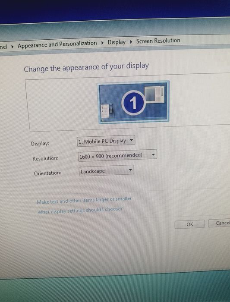This screenshot has width=230, height=302.
Task: Open 'What display settings should I choose?' link
Action: 80,211
